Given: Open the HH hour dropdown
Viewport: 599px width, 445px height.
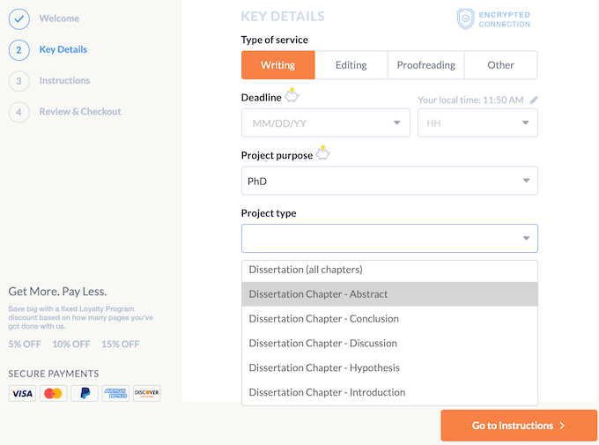Looking at the screenshot, I should 477,123.
